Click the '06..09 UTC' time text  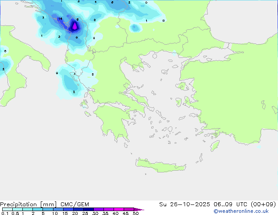231,204
